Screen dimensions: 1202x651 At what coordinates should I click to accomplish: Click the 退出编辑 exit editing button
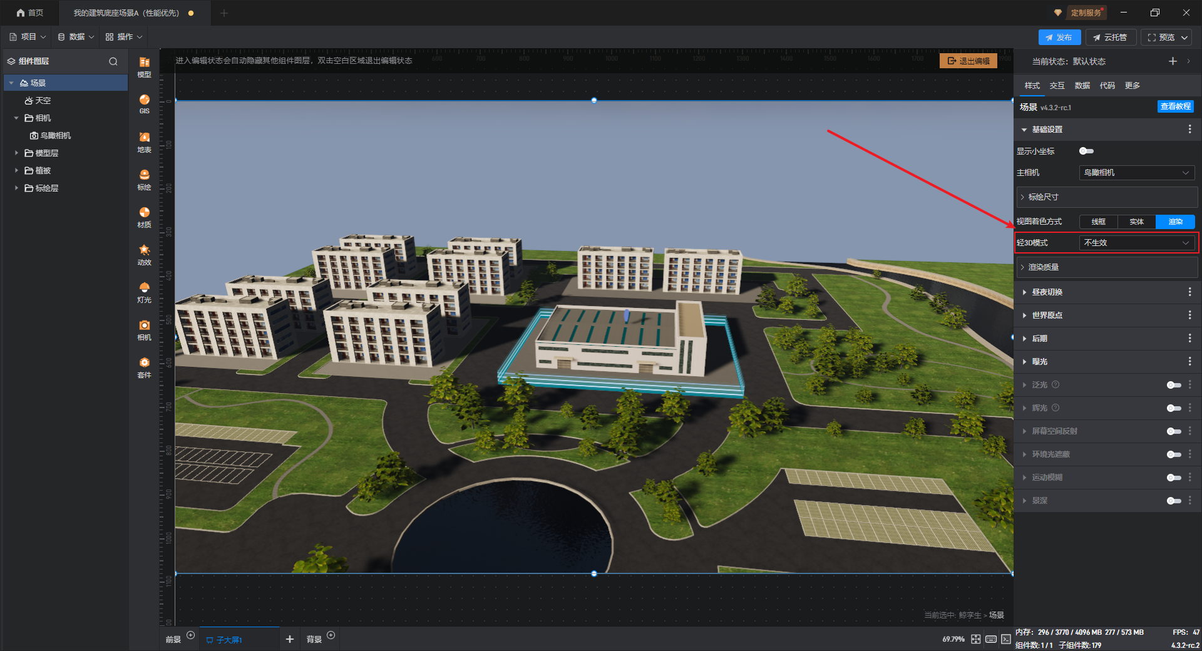click(968, 61)
